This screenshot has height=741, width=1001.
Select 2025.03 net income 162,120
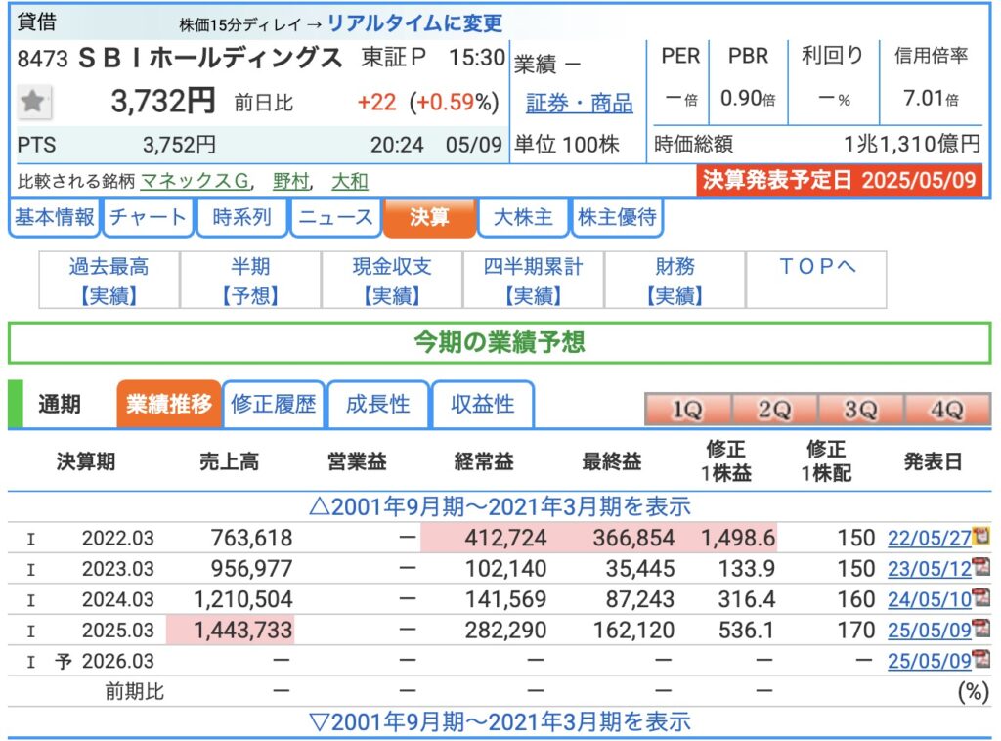tap(633, 631)
